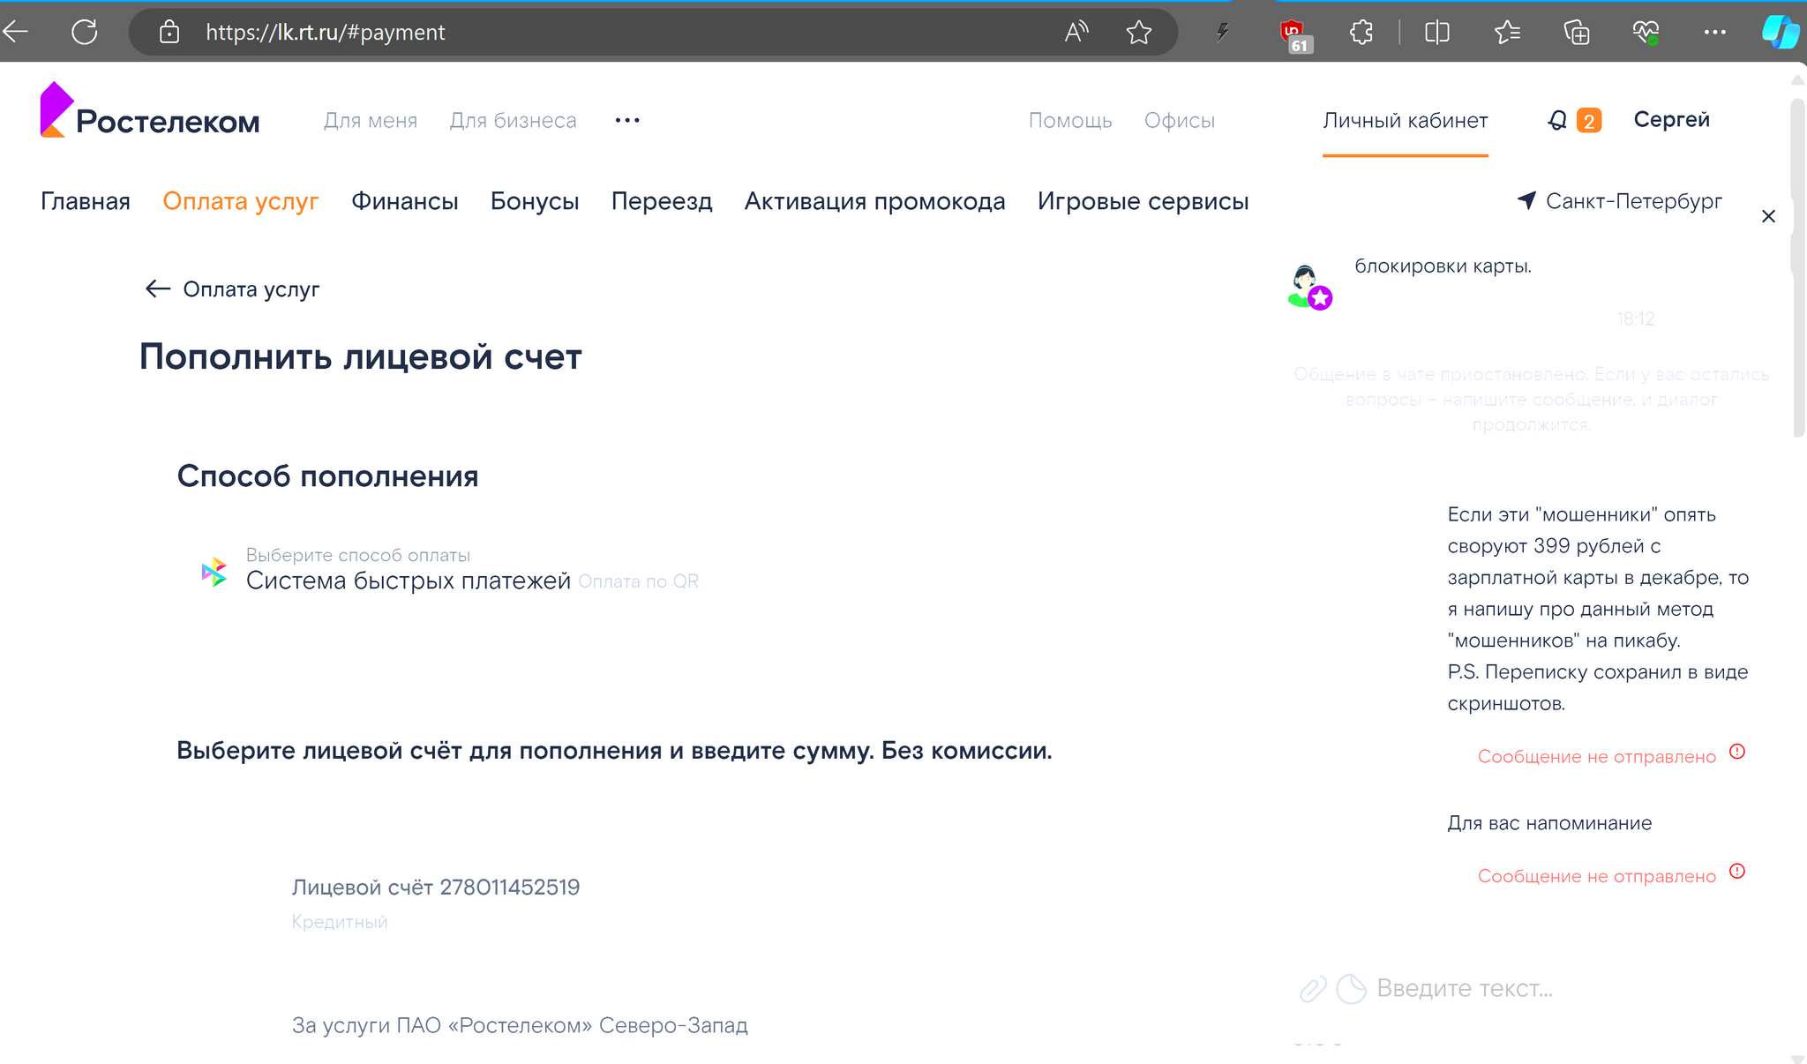Image resolution: width=1807 pixels, height=1064 pixels.
Task: Change the city Санкт-Петербург
Action: tap(1633, 201)
